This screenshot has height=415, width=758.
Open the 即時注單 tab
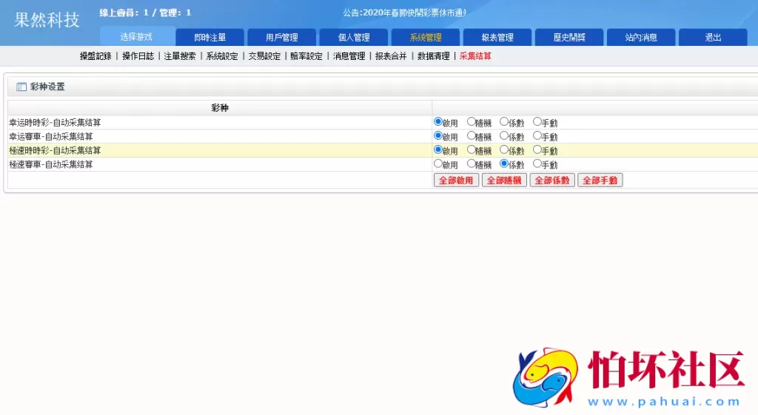coord(209,37)
